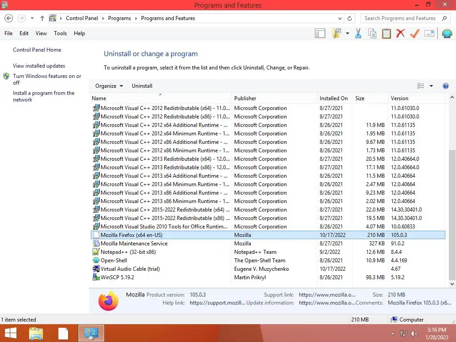Image resolution: width=456 pixels, height=342 pixels.
Task: Click the list scrollbar down arrow
Action: (452, 284)
